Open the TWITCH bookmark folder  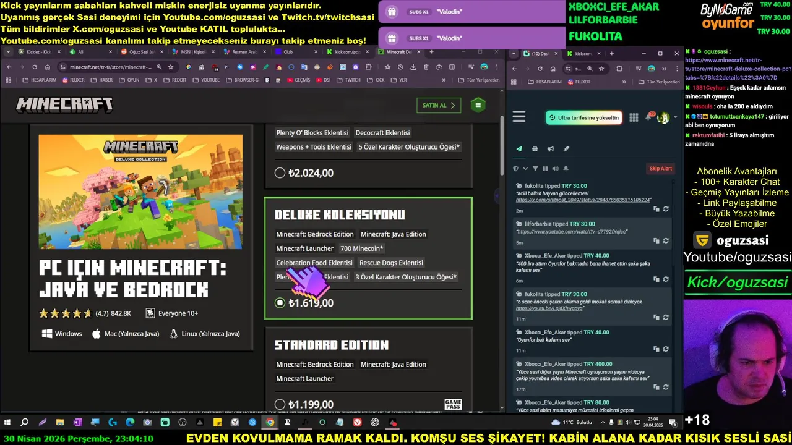348,80
